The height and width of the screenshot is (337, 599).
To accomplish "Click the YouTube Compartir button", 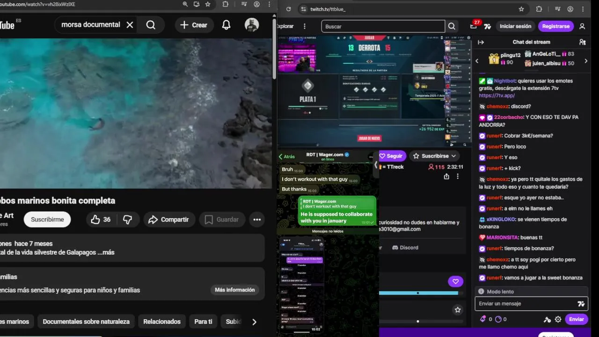I will tap(168, 220).
